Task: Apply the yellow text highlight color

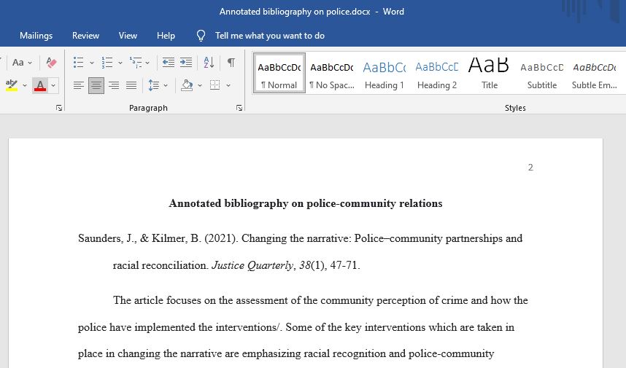Action: tap(12, 85)
